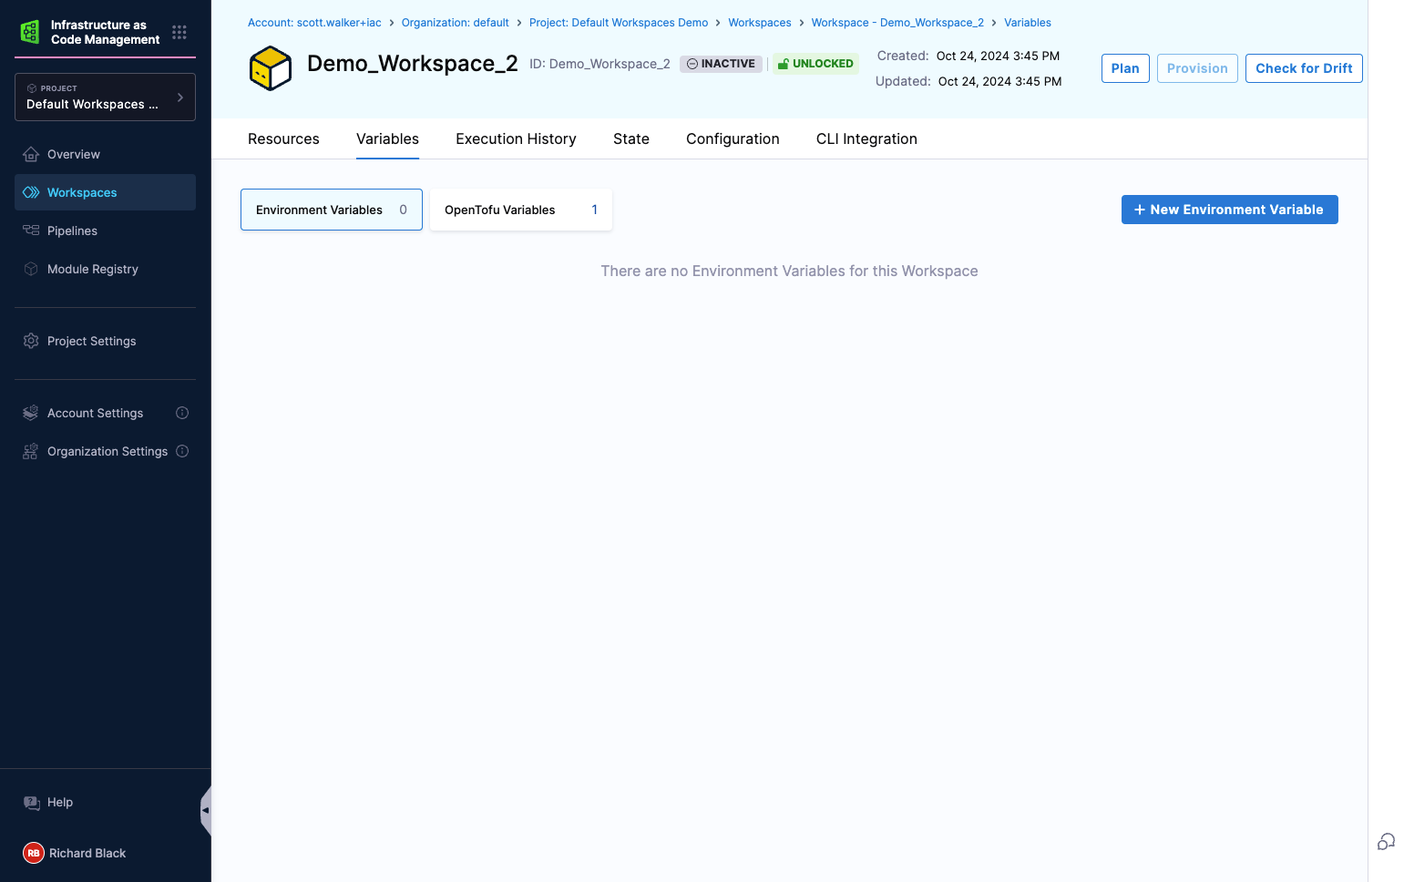This screenshot has width=1404, height=882.
Task: Click the Demo_Workspace_2 yellow cube icon
Action: coord(271,68)
